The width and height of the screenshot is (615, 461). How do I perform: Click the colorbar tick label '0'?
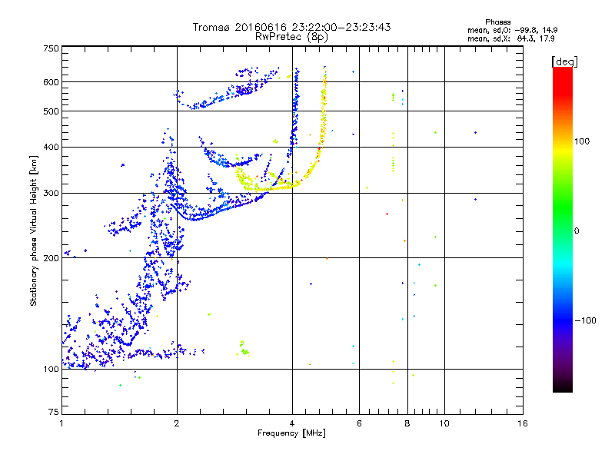(x=577, y=231)
